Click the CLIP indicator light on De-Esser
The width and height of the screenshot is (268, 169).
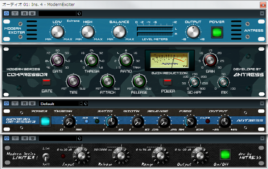click(x=208, y=122)
